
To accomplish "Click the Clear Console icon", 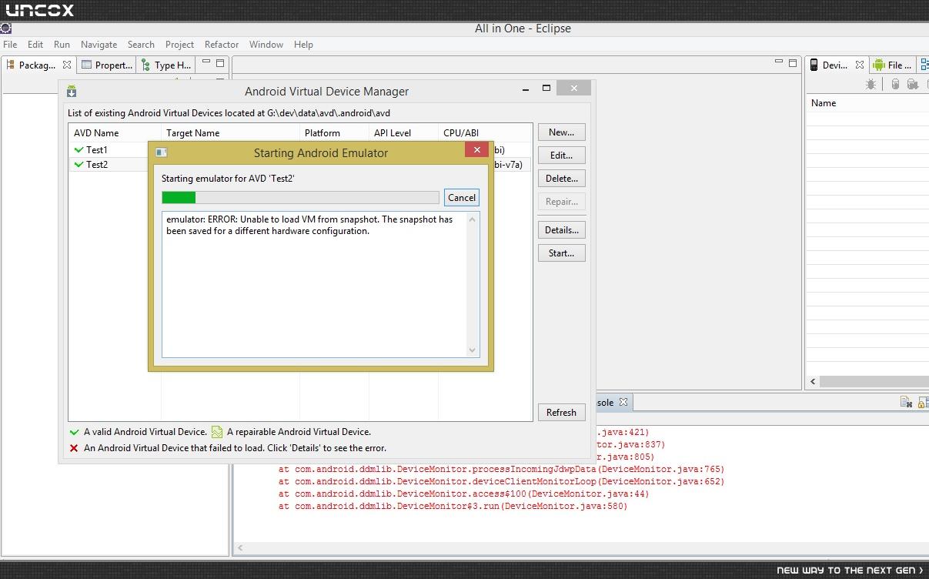I will (x=907, y=402).
